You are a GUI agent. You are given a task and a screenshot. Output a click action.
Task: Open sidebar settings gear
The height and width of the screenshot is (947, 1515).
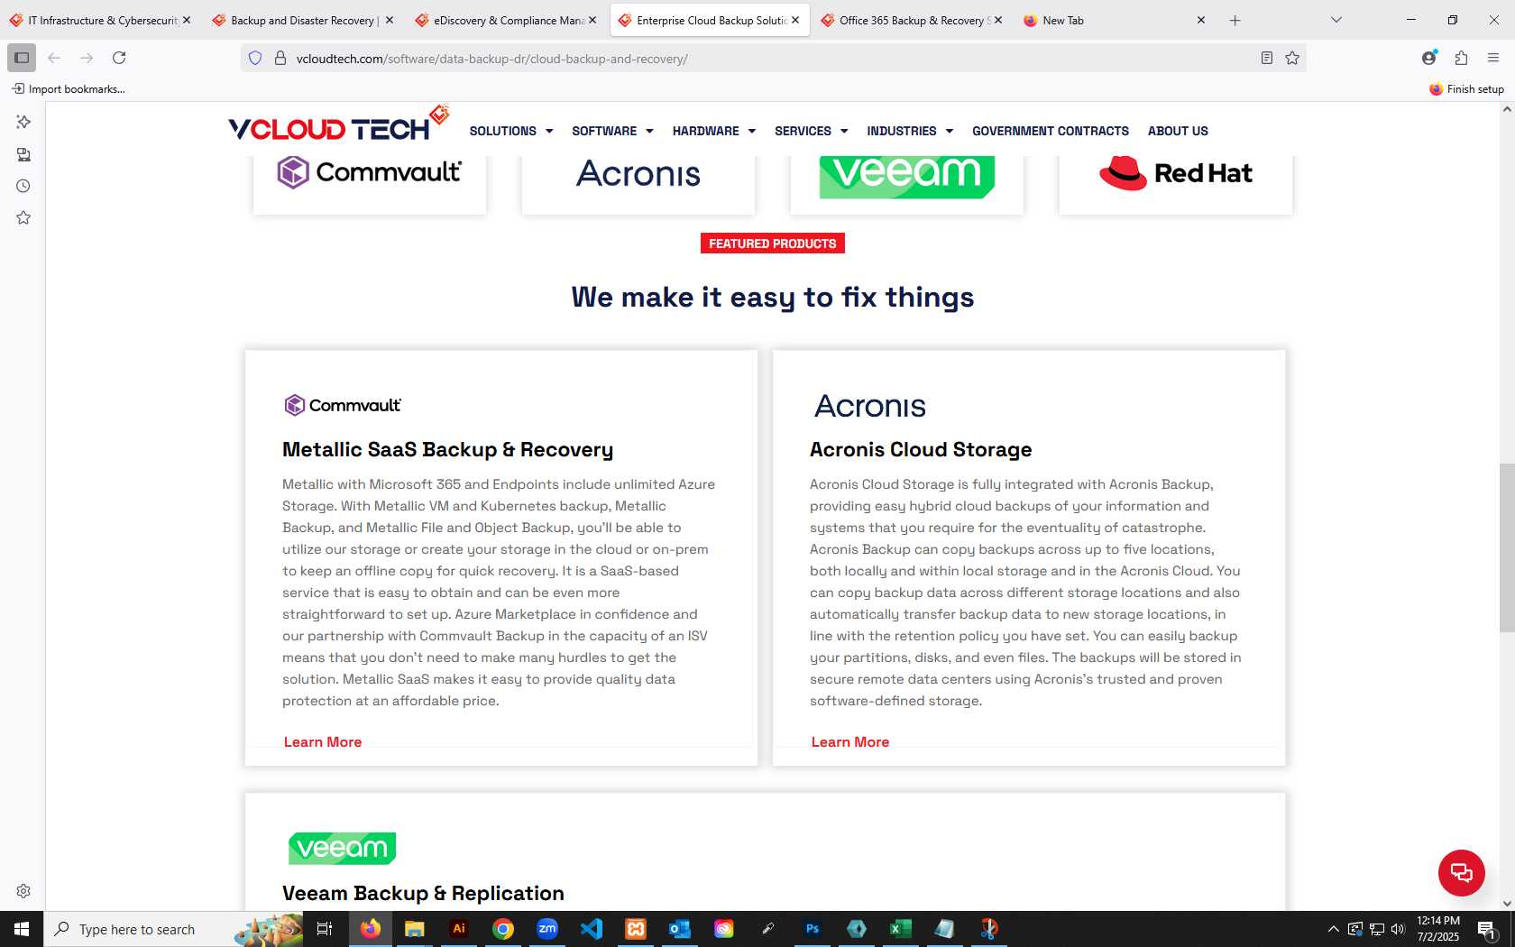click(23, 891)
